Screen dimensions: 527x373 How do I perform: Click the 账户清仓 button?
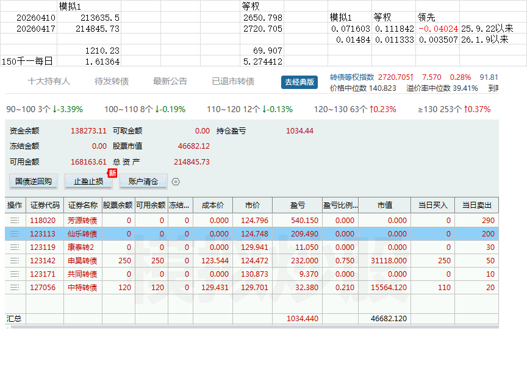143,182
